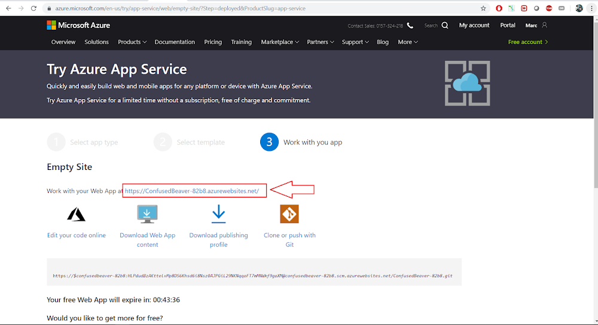Image resolution: width=598 pixels, height=325 pixels.
Task: Open the Blog nav item
Action: pos(383,42)
